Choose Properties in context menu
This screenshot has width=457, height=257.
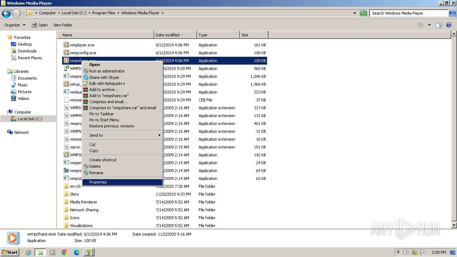tap(122, 182)
